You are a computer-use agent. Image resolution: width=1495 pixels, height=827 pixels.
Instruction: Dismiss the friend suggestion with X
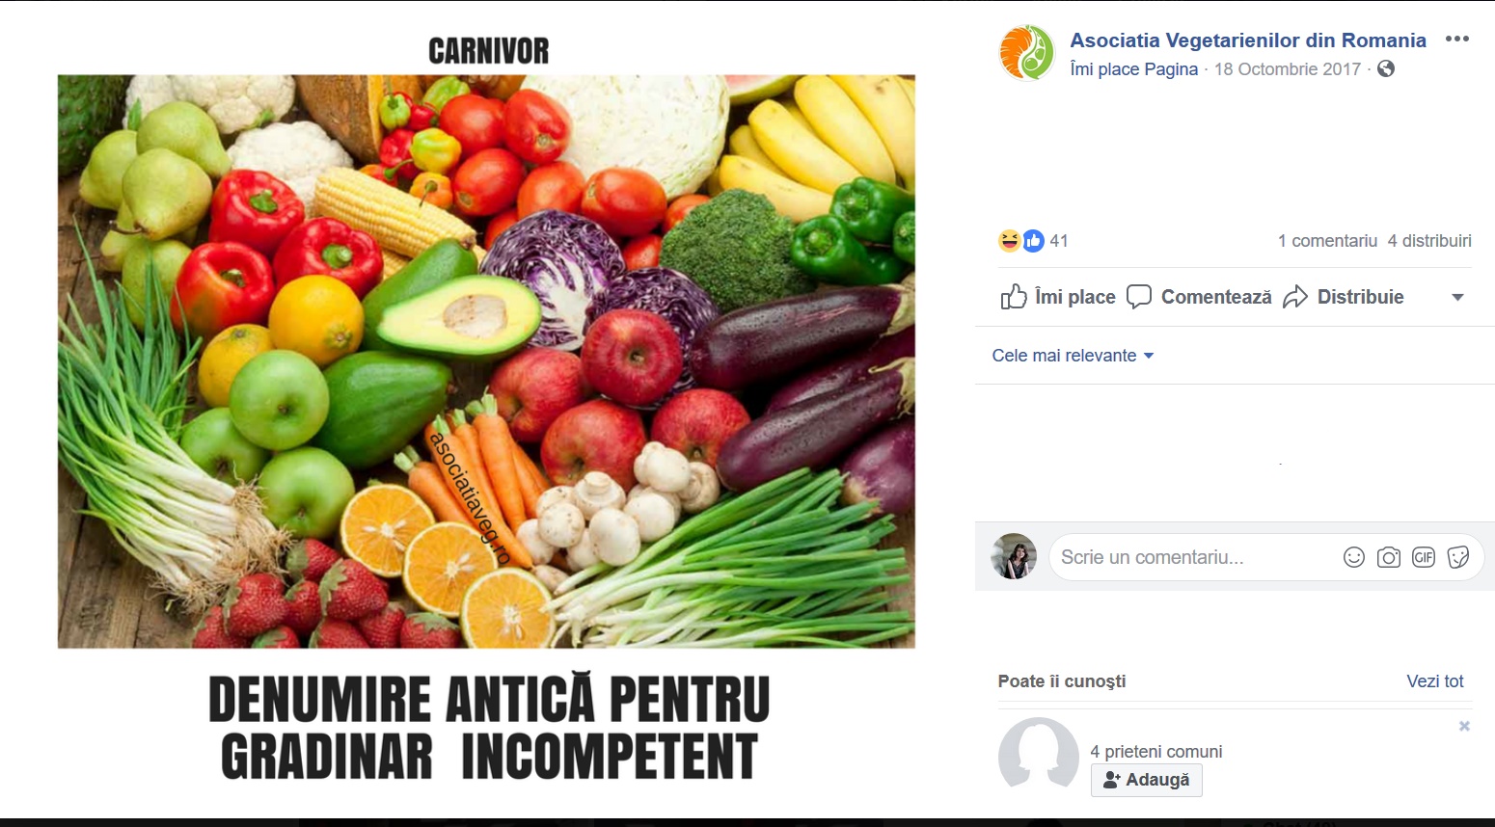(x=1464, y=726)
